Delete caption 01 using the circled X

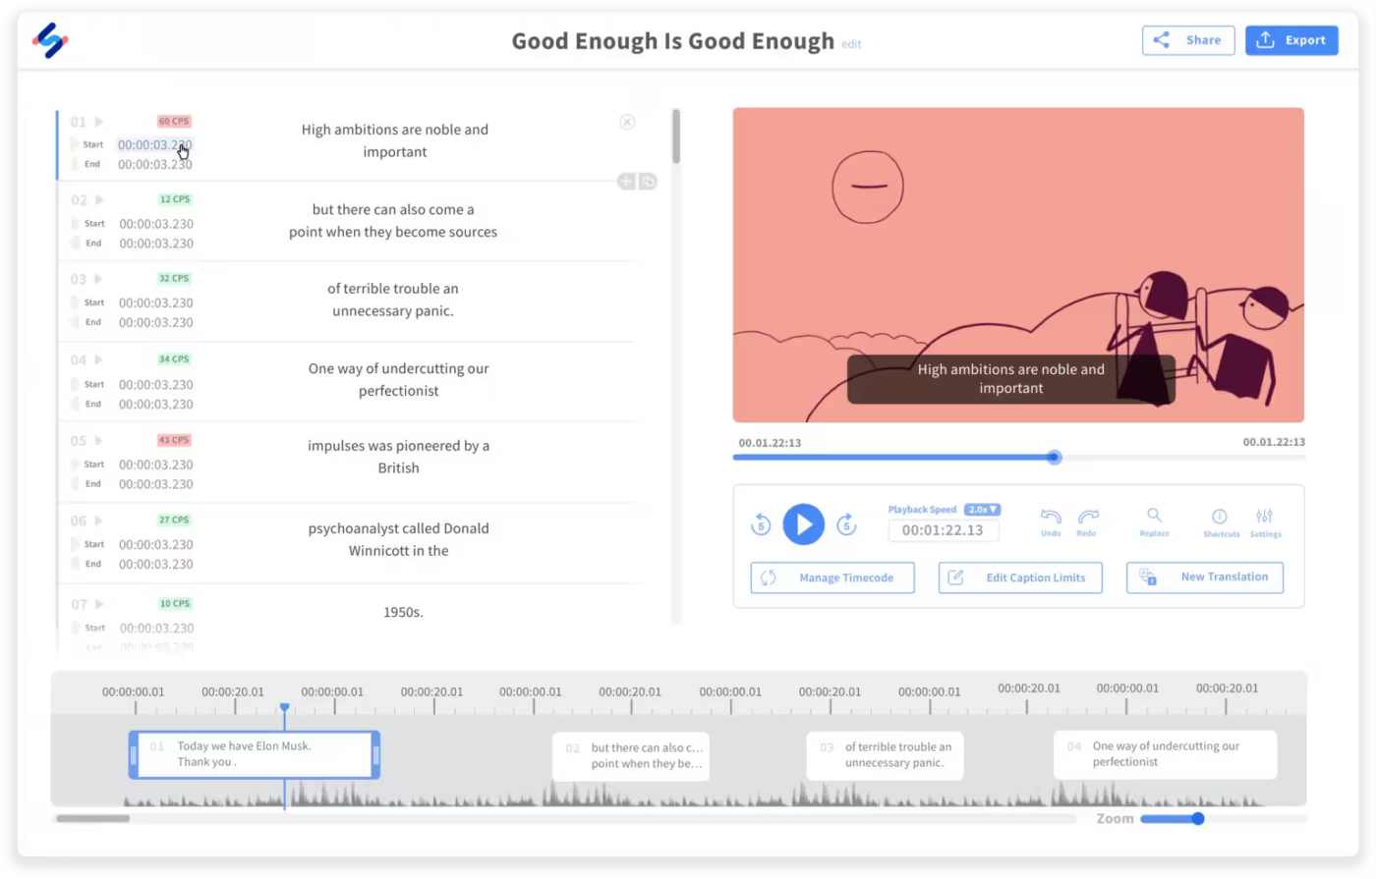[x=627, y=122]
